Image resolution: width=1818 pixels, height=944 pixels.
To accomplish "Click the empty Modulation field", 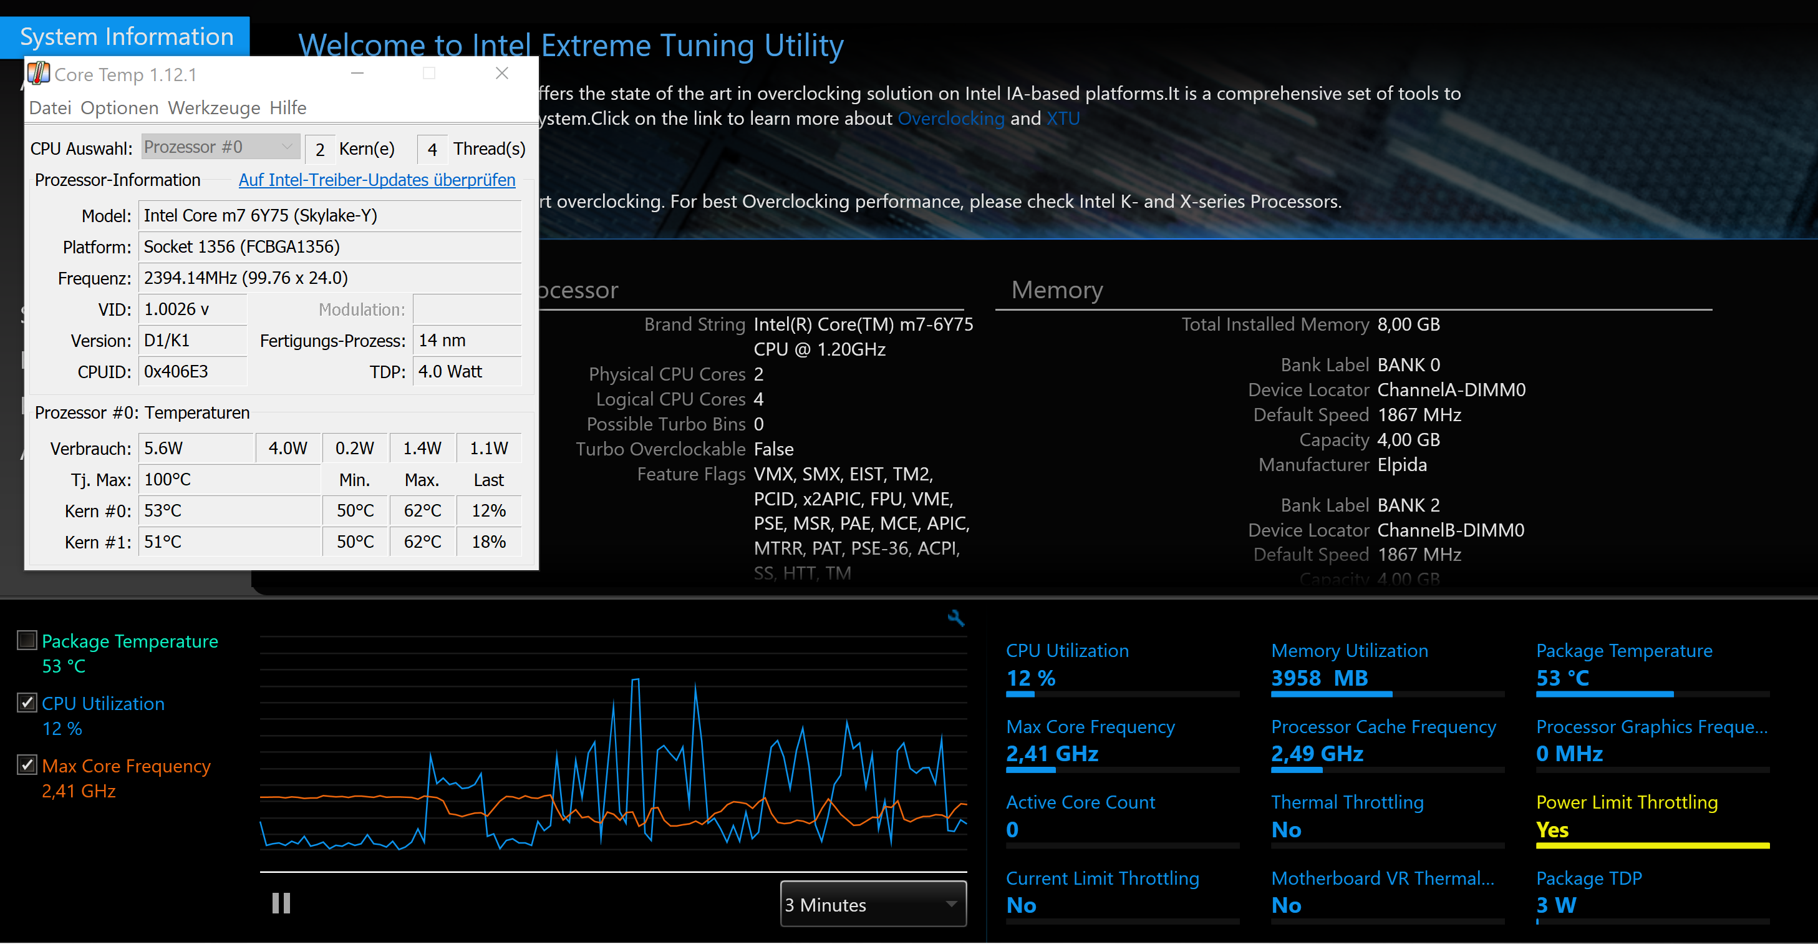I will pyautogui.click(x=467, y=309).
